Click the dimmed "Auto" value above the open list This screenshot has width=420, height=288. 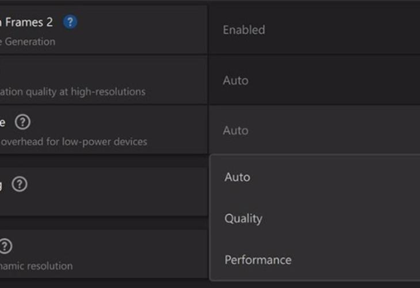(235, 131)
